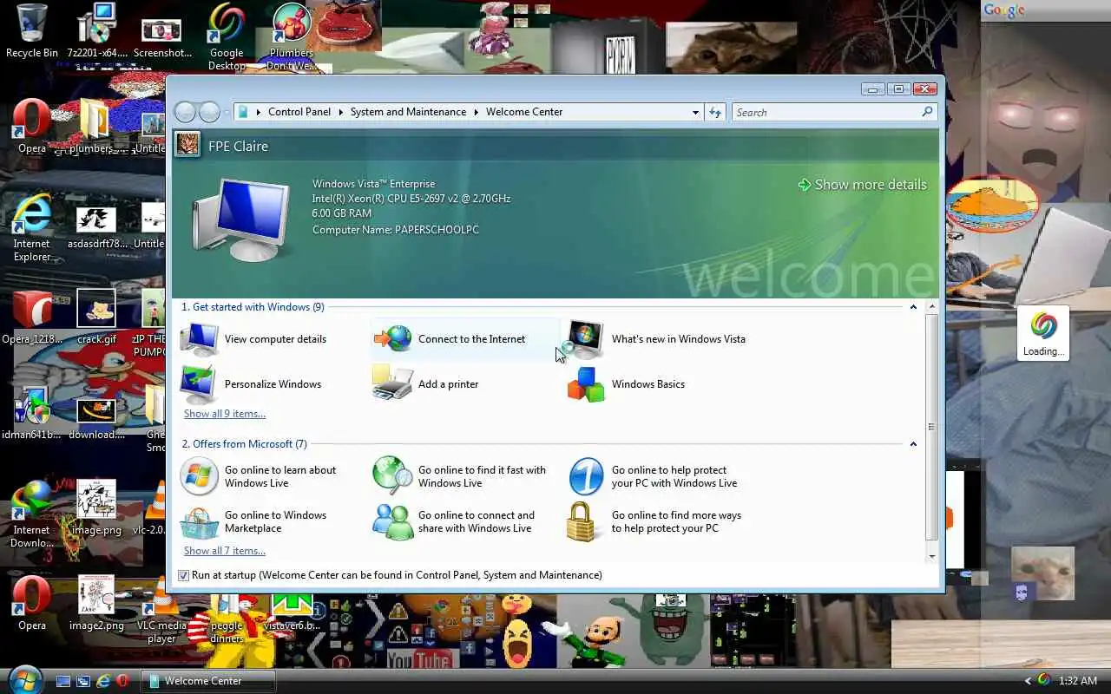Select VLC media player desktop shortcut
Image resolution: width=1111 pixels, height=694 pixels.
pyautogui.click(x=161, y=609)
